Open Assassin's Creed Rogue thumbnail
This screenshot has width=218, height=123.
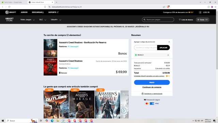[x=108, y=105]
